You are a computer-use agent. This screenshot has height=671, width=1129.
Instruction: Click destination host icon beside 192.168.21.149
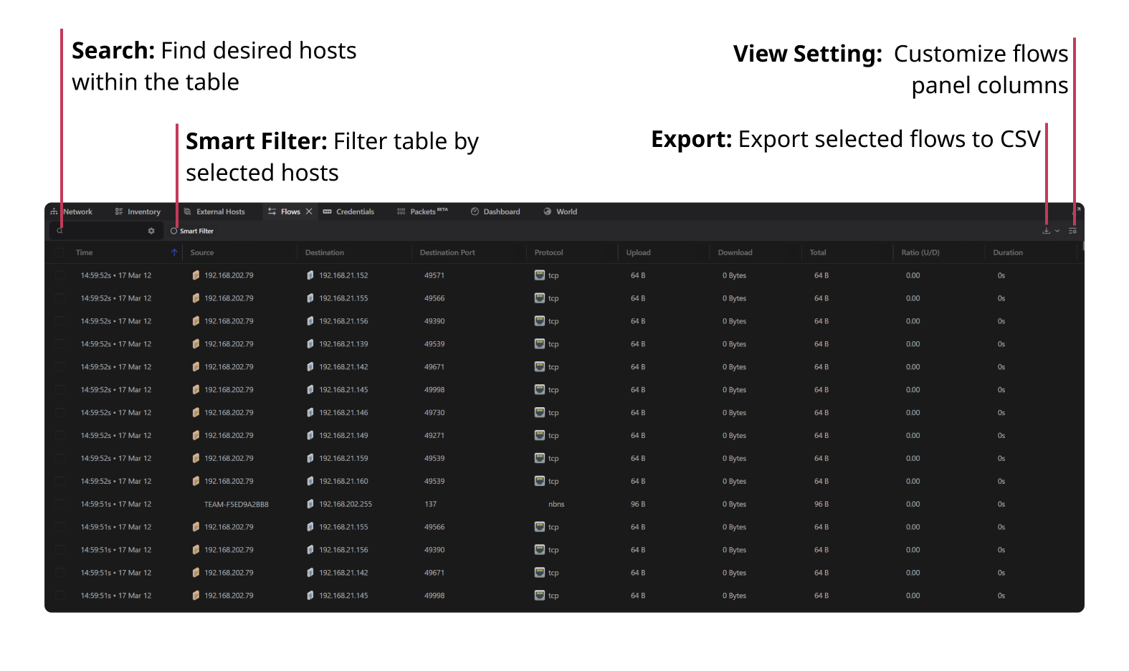tap(310, 436)
